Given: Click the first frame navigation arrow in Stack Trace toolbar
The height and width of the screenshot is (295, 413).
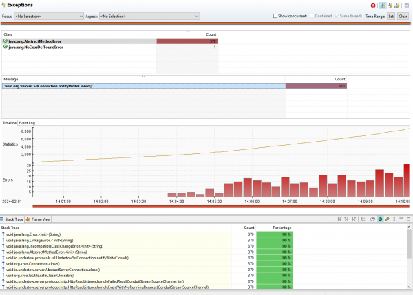Looking at the screenshot, I should pyautogui.click(x=340, y=219).
